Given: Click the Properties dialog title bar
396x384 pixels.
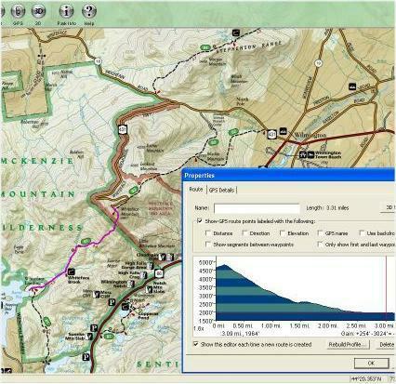Looking at the screenshot, I should click(x=289, y=176).
